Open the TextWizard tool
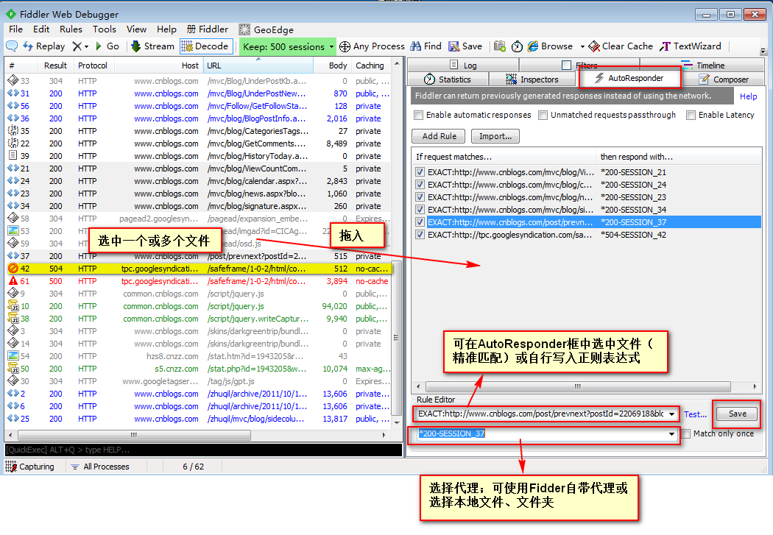773x535 pixels. [x=691, y=46]
